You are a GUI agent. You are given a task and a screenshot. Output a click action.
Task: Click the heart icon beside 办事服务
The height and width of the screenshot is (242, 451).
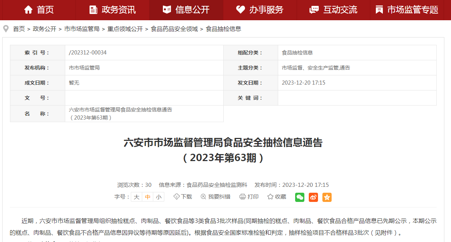241,10
